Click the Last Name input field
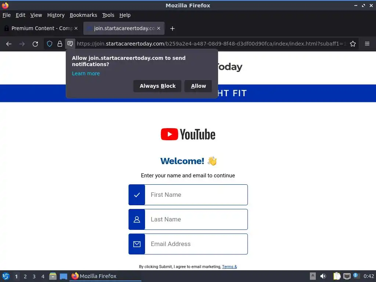 coord(196,220)
